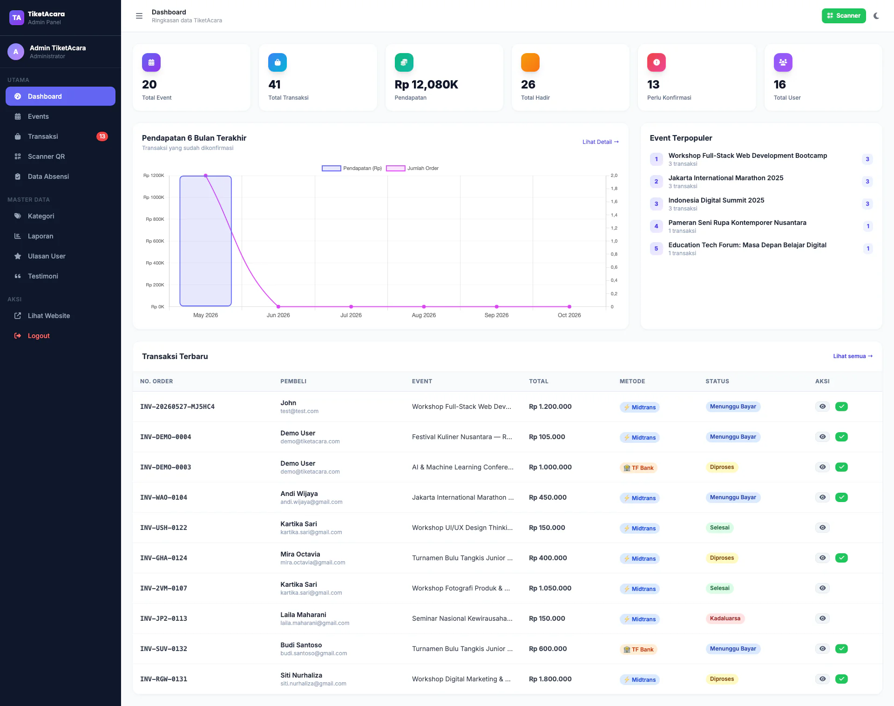Click the May 2026 revenue bar
This screenshot has width=894, height=706.
[x=206, y=241]
